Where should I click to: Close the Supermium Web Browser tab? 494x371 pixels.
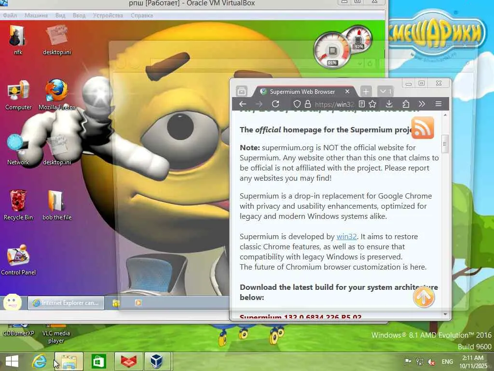(x=347, y=92)
